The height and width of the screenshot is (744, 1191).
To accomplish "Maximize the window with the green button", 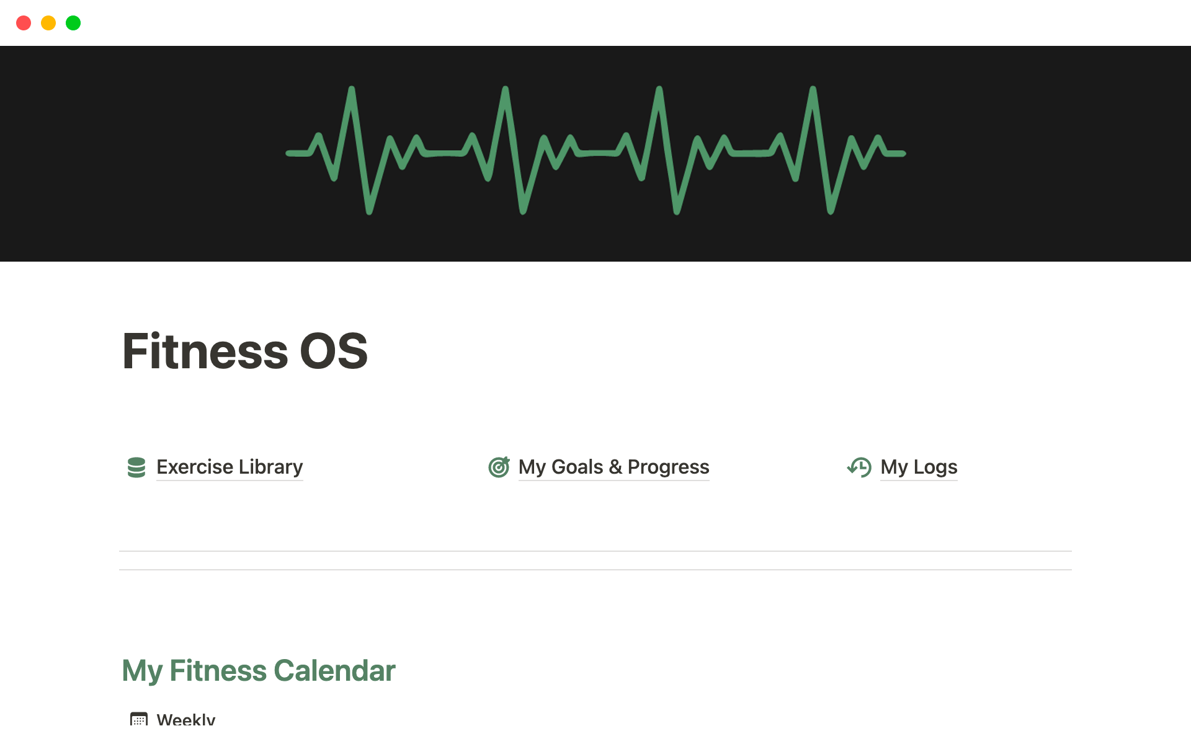I will coord(73,23).
